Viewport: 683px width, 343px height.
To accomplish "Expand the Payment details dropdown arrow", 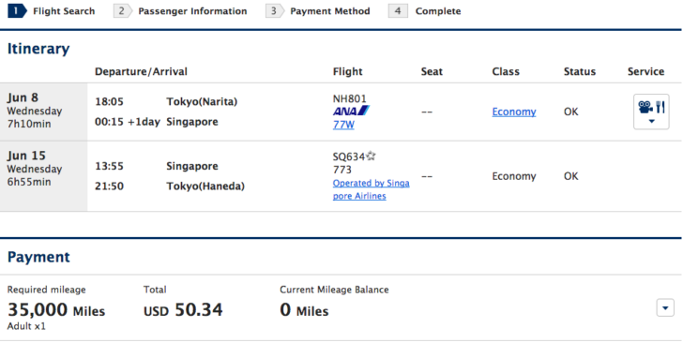I will point(665,307).
